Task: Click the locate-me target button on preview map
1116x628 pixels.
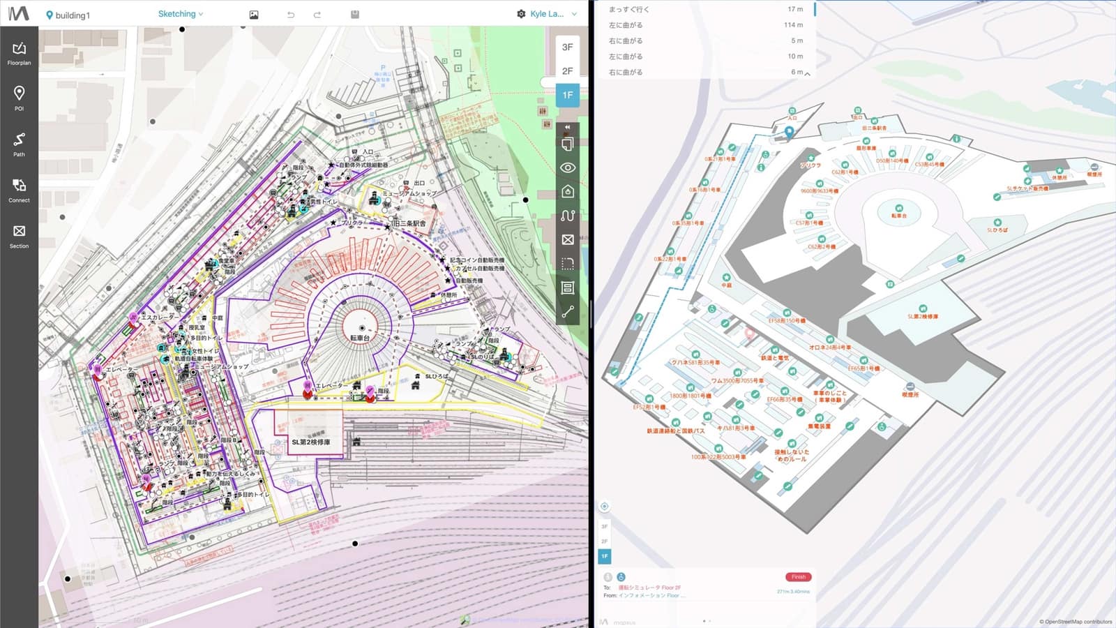Action: tap(605, 506)
